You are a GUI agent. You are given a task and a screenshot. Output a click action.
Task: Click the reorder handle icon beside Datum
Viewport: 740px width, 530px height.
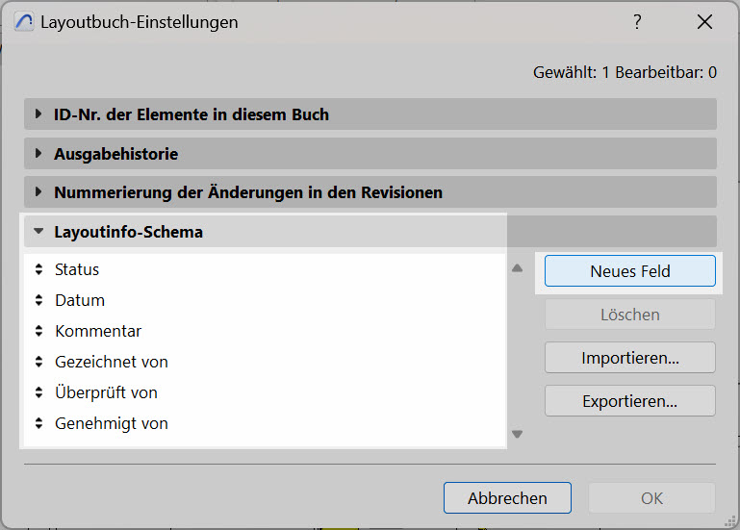39,300
